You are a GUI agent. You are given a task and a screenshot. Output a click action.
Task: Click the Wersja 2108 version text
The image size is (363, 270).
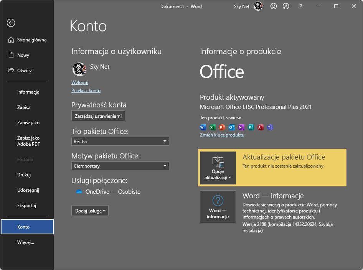click(x=287, y=227)
